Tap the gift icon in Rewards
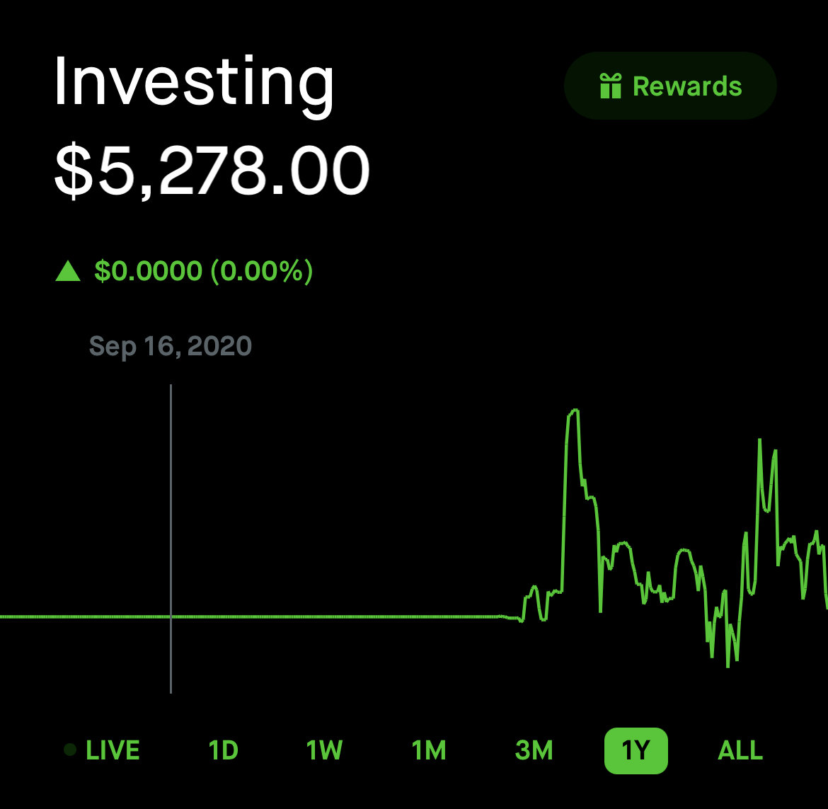Viewport: 828px width, 809px height. (x=611, y=86)
